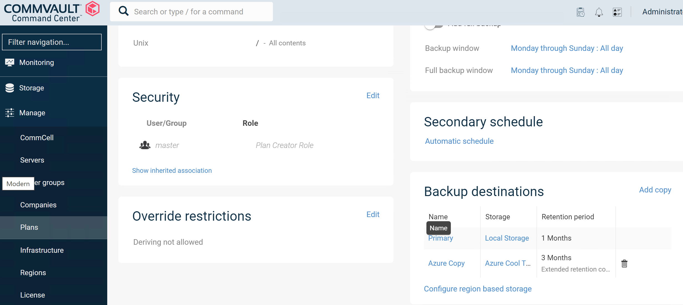Viewport: 683px width, 305px height.
Task: Open the Monitoring section
Action: point(36,62)
